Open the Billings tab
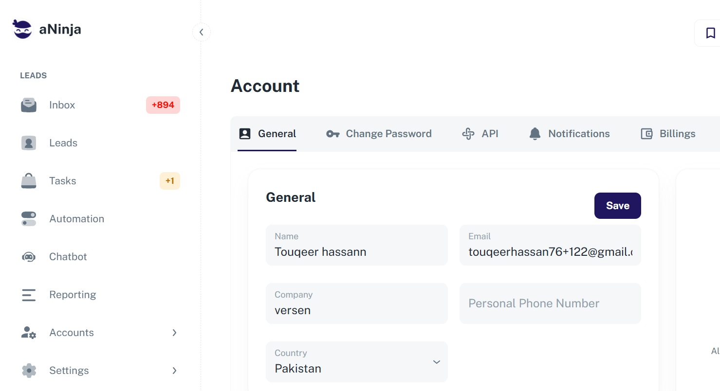Image resolution: width=720 pixels, height=391 pixels. click(668, 134)
